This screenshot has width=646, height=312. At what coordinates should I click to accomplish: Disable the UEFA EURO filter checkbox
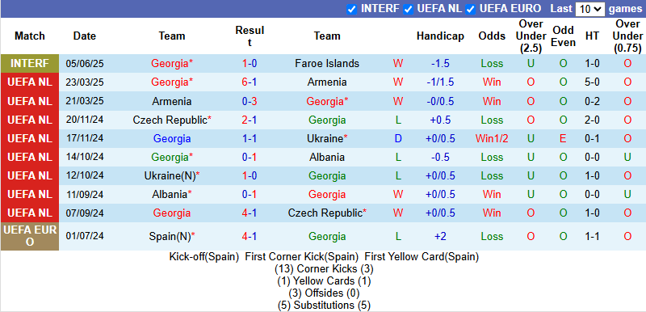tap(471, 9)
